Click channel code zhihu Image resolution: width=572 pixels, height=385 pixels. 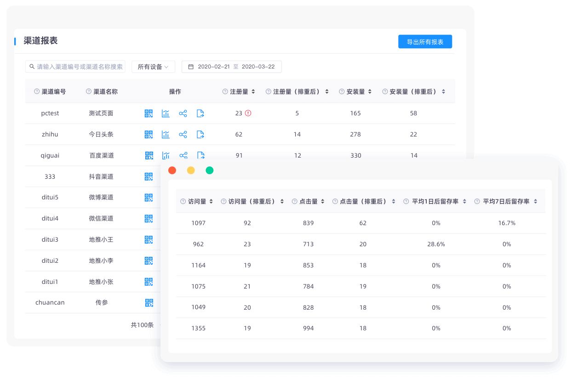[50, 134]
